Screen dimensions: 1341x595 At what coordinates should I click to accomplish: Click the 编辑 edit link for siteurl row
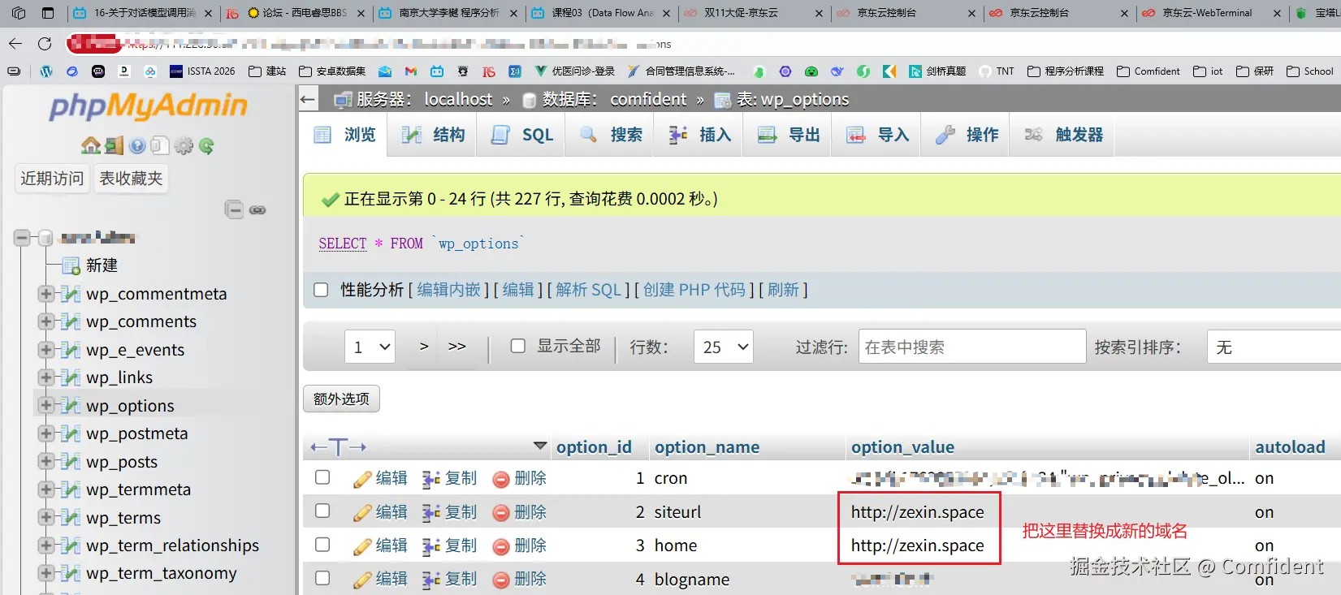point(381,512)
